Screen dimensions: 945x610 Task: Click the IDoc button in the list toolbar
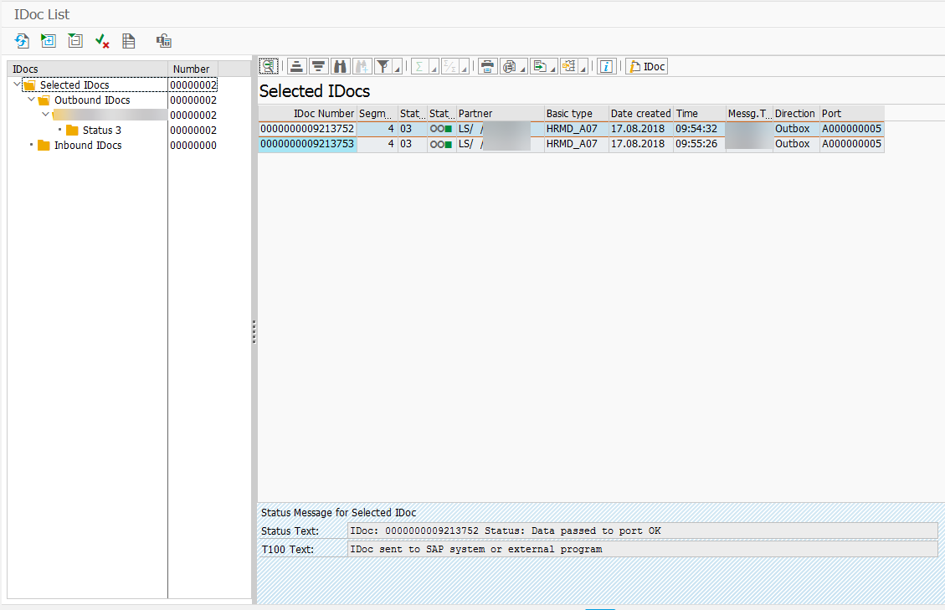[x=647, y=67]
